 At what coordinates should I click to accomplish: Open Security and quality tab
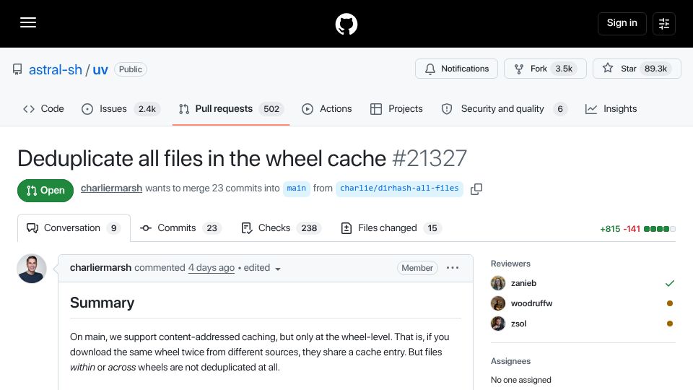(x=503, y=109)
